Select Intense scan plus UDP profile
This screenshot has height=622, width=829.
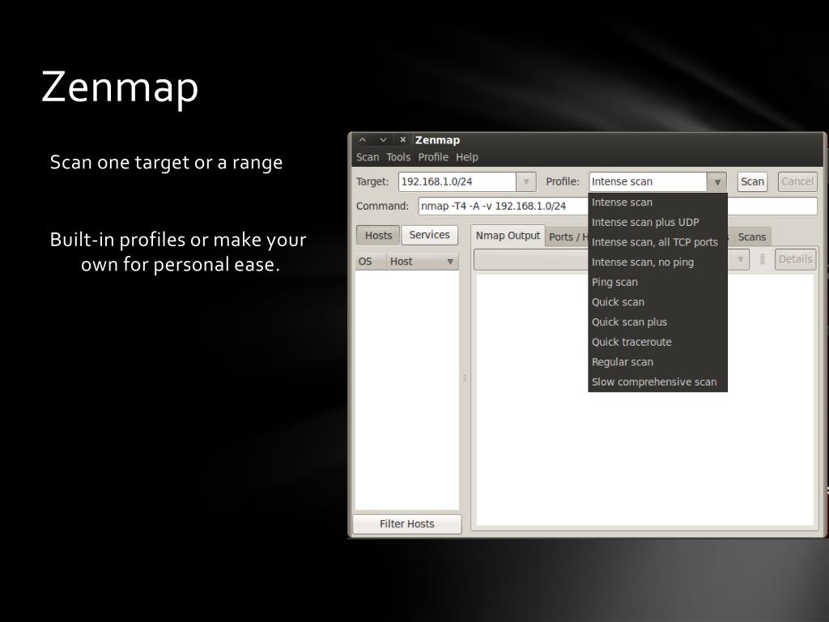click(657, 222)
